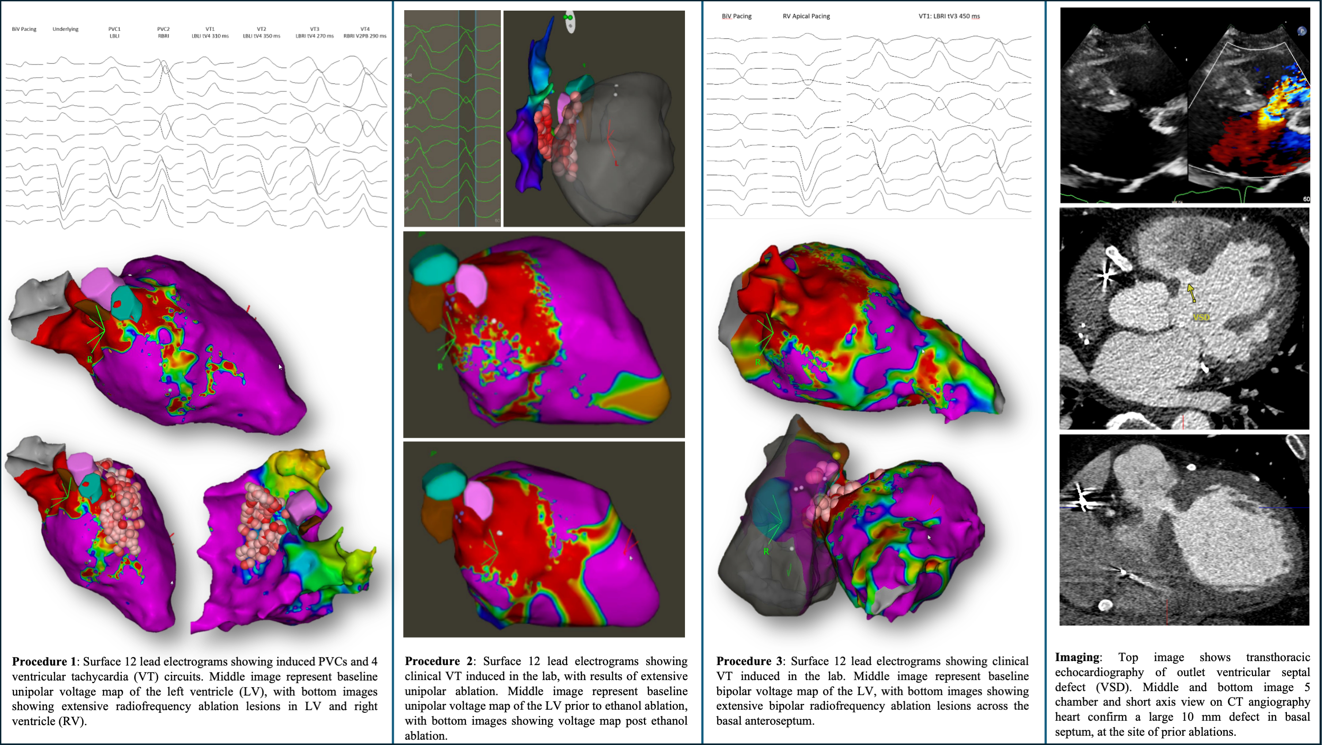Click the yellow VSD arrow on CT image
The width and height of the screenshot is (1324, 745).
1192,293
